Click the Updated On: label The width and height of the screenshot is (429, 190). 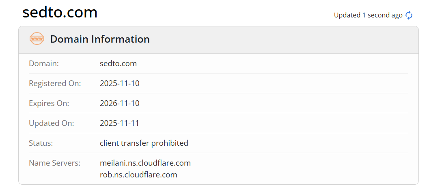point(51,123)
